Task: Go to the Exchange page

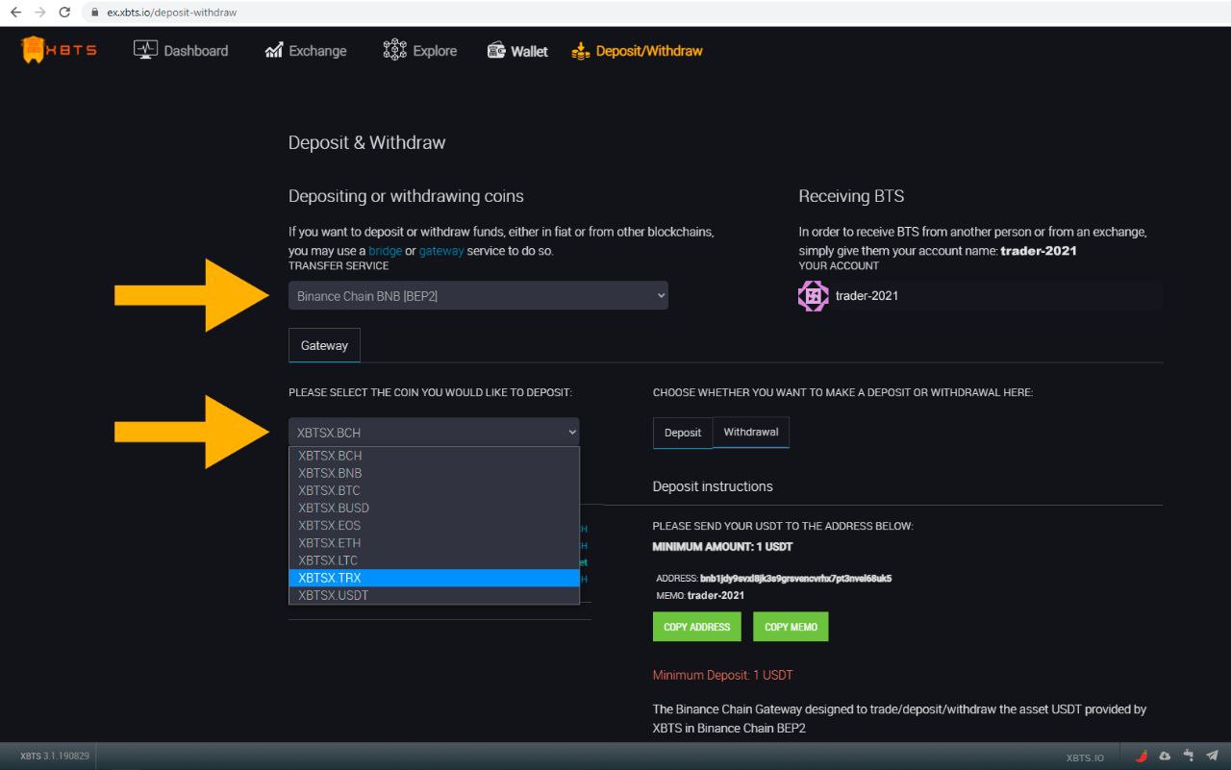Action: 305,51
